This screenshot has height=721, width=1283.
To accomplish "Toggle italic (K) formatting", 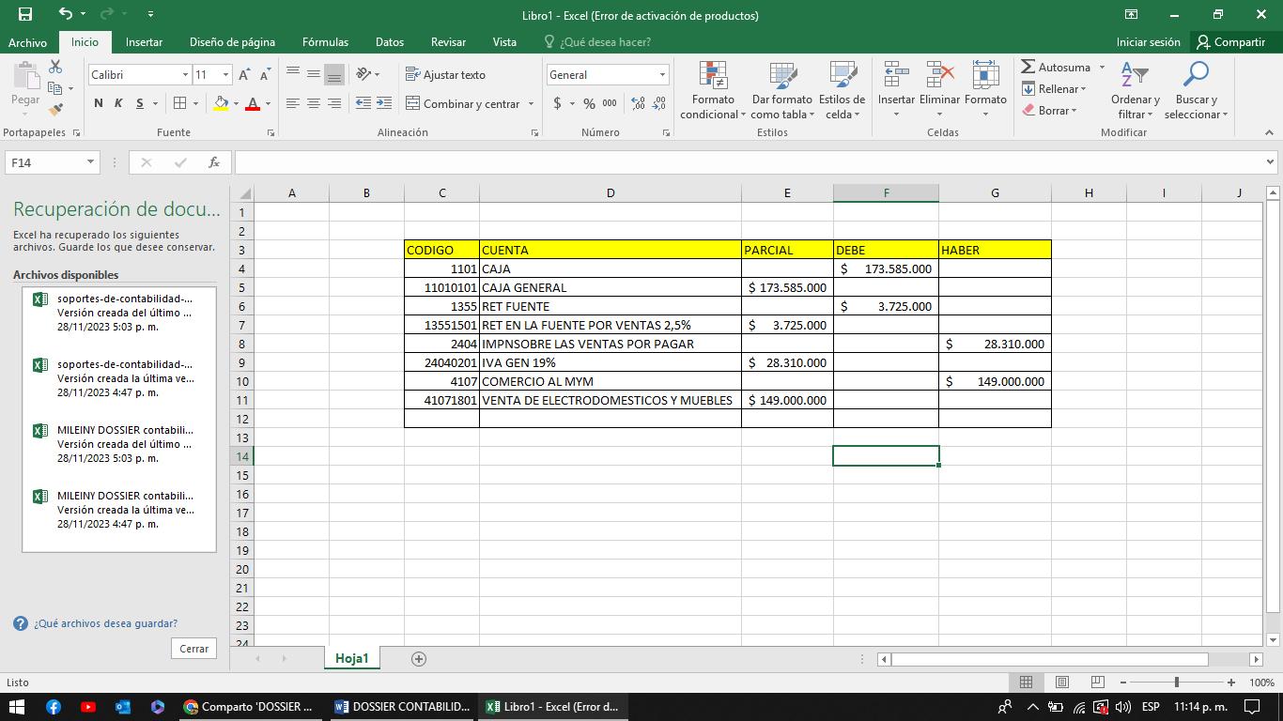I will [x=118, y=103].
